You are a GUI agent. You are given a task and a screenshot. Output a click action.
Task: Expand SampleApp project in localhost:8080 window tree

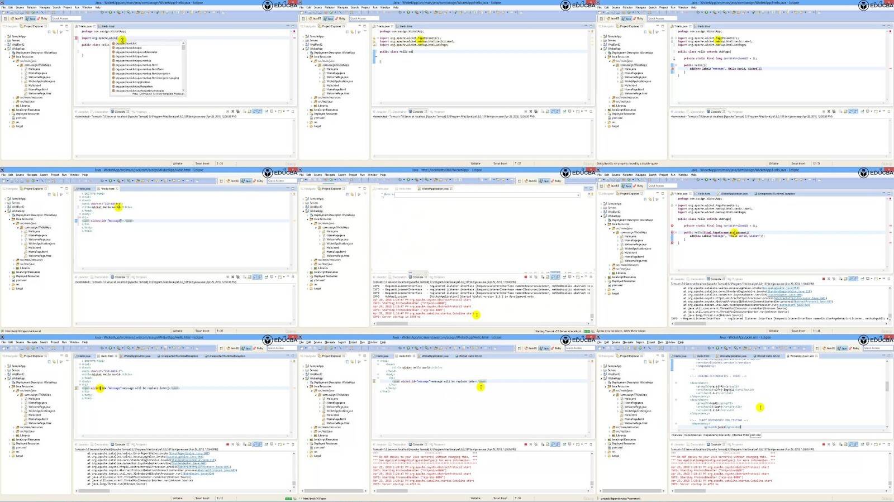[x=303, y=199]
